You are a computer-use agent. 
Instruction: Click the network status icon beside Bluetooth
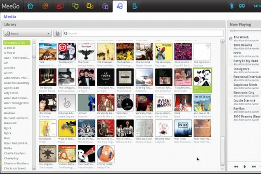[242, 6]
